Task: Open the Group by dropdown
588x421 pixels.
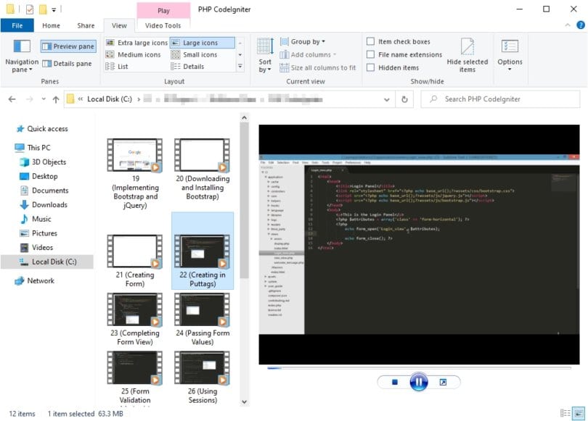Action: pos(305,41)
